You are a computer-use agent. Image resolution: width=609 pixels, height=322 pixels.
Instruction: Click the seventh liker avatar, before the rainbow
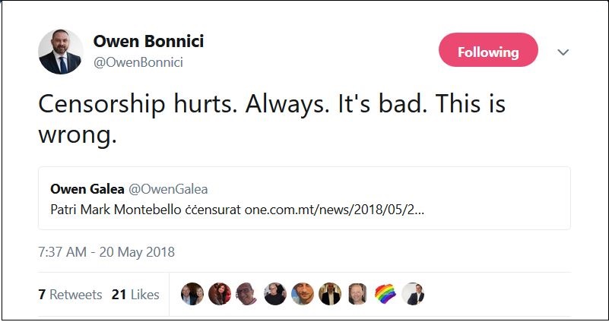click(357, 294)
